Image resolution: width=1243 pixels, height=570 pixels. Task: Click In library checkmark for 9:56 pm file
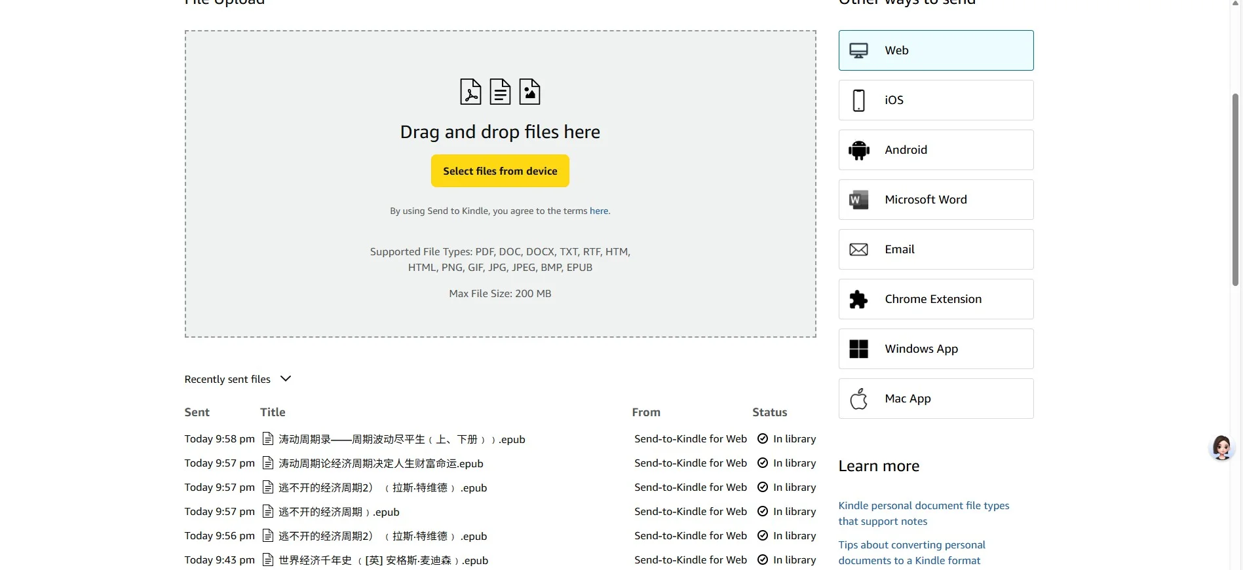click(763, 535)
